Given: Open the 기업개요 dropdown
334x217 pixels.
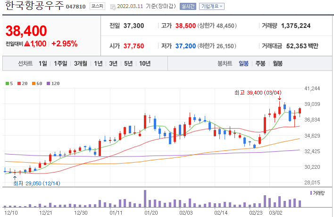Looking at the screenshot, I should [x=211, y=7].
